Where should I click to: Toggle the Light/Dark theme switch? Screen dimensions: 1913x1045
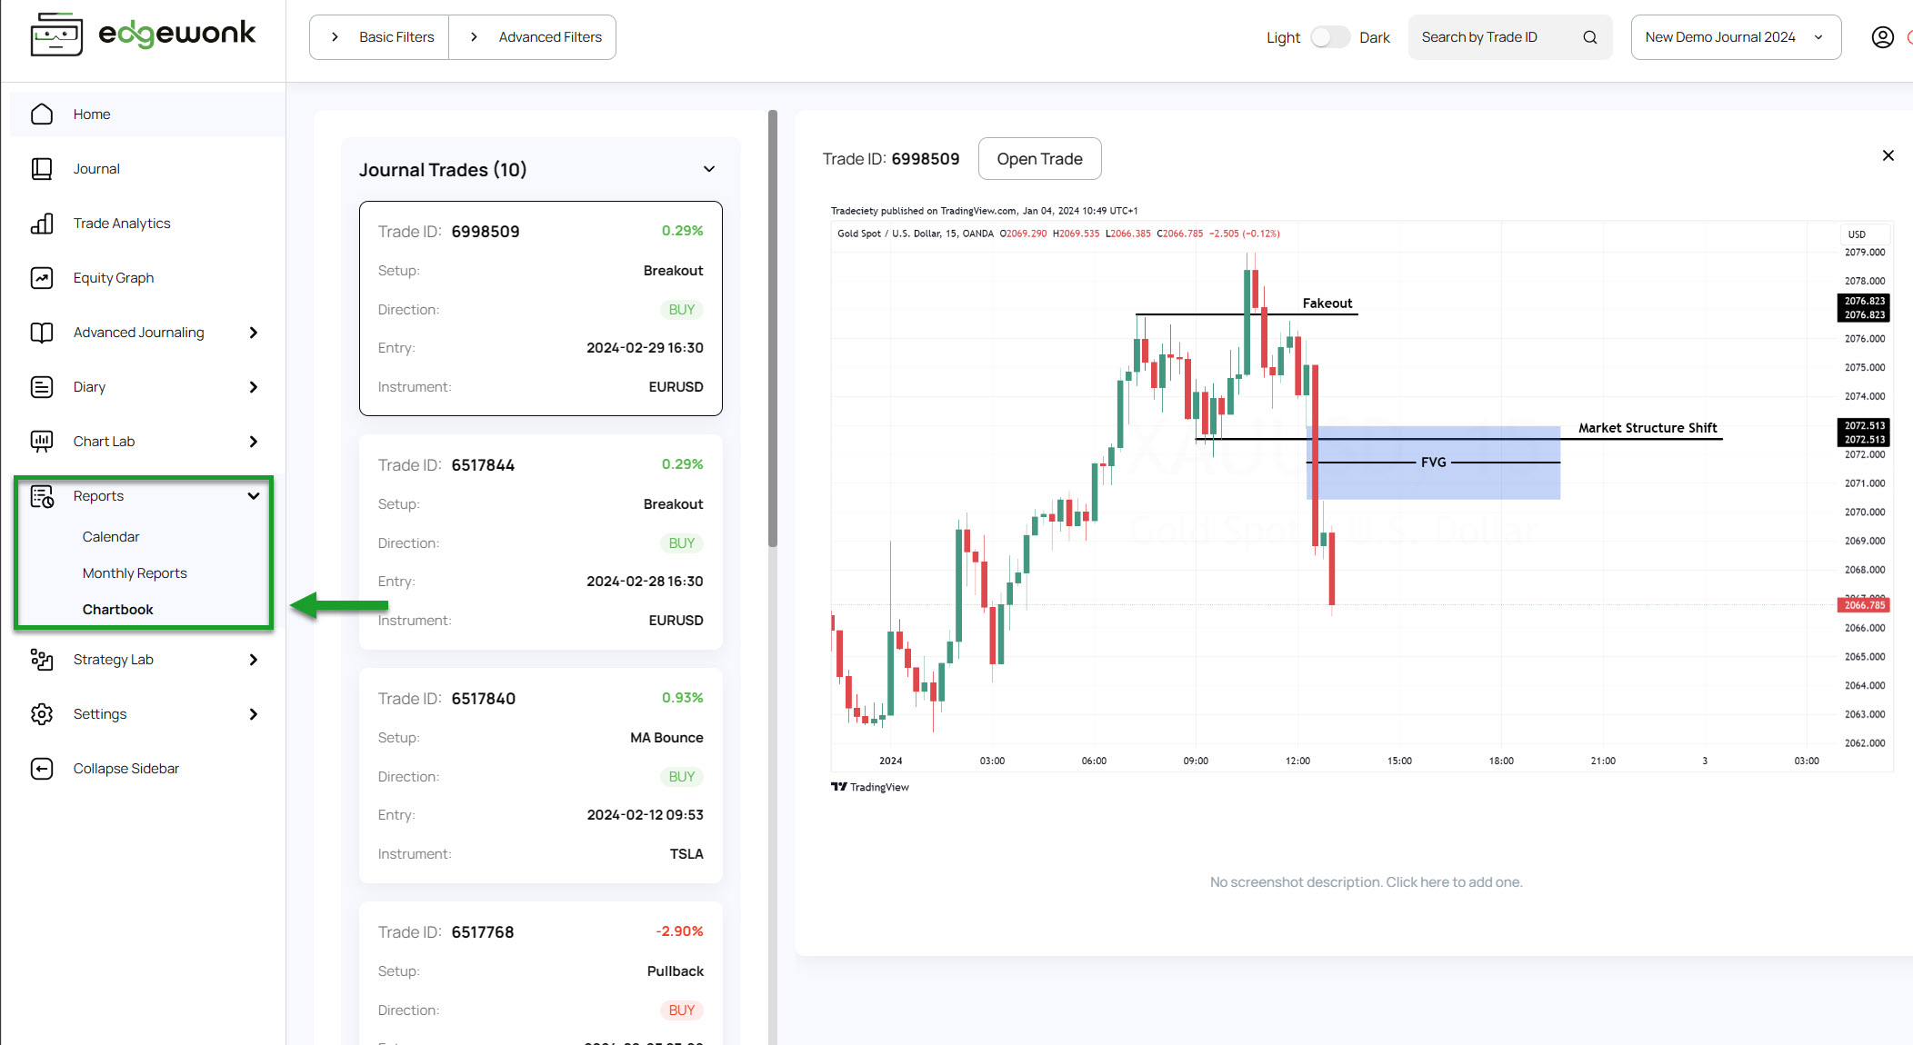(x=1329, y=37)
